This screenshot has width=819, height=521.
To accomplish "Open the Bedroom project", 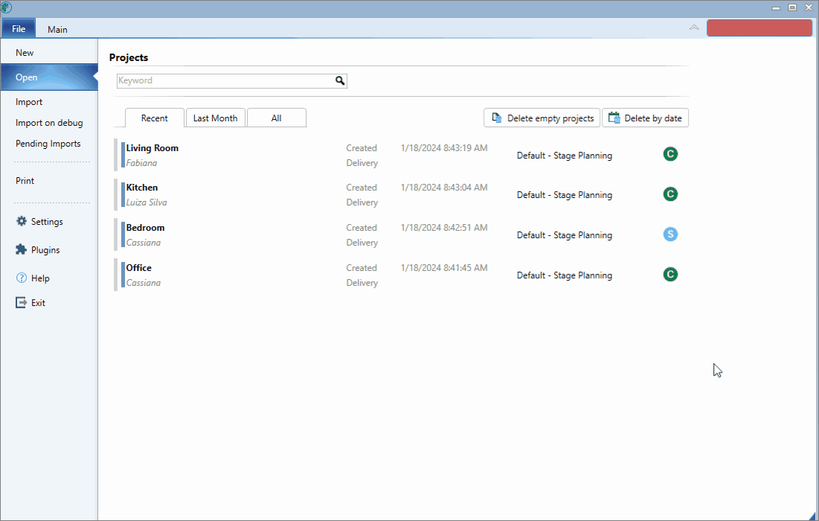I will pos(401,234).
